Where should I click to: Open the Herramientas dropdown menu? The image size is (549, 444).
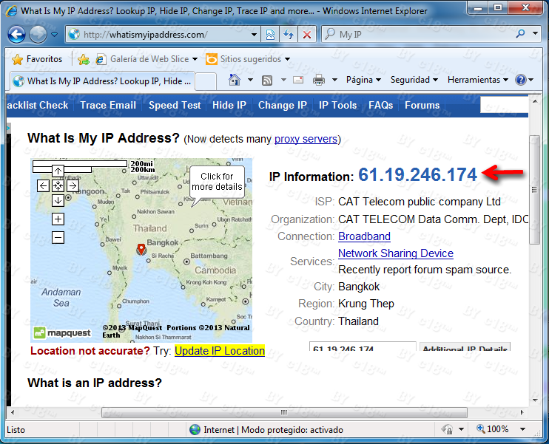(x=477, y=80)
